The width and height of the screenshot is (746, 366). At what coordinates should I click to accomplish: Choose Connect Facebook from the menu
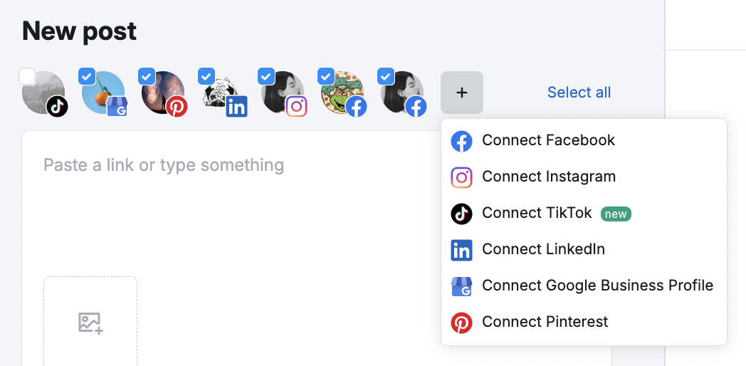point(548,141)
